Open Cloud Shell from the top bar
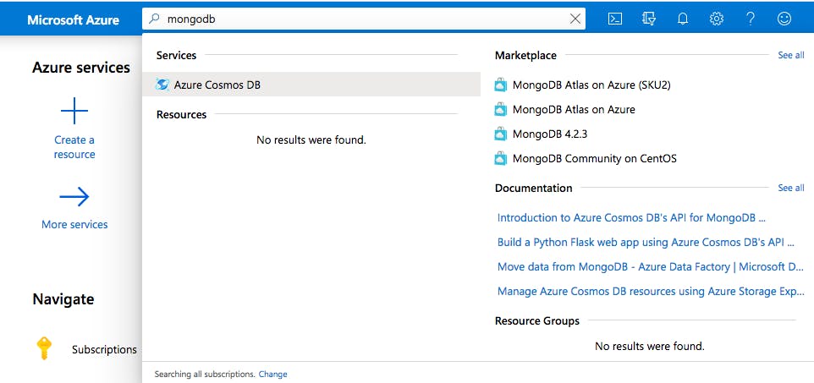This screenshot has width=814, height=383. tap(615, 19)
